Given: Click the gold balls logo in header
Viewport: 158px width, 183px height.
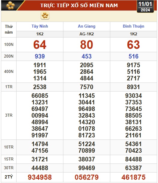Looking at the screenshot, I should point(11,5).
